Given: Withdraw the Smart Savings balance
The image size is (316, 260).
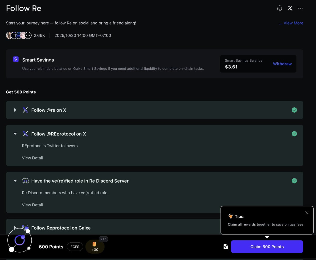Looking at the screenshot, I should pos(282,64).
